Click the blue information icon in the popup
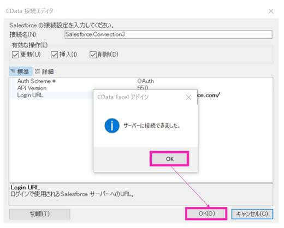The height and width of the screenshot is (228, 284). coord(112,125)
